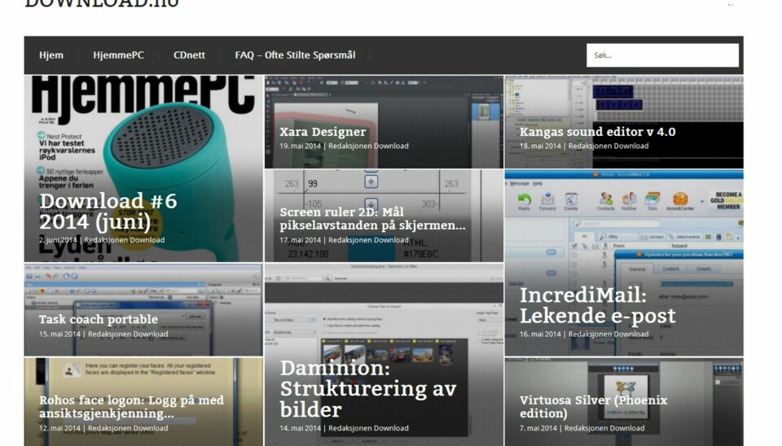Click the '18. mai 2014' date text
The height and width of the screenshot is (446, 782).
540,146
